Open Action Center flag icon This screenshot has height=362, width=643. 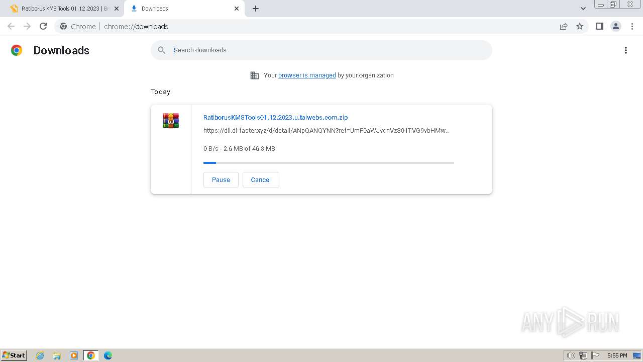click(595, 355)
